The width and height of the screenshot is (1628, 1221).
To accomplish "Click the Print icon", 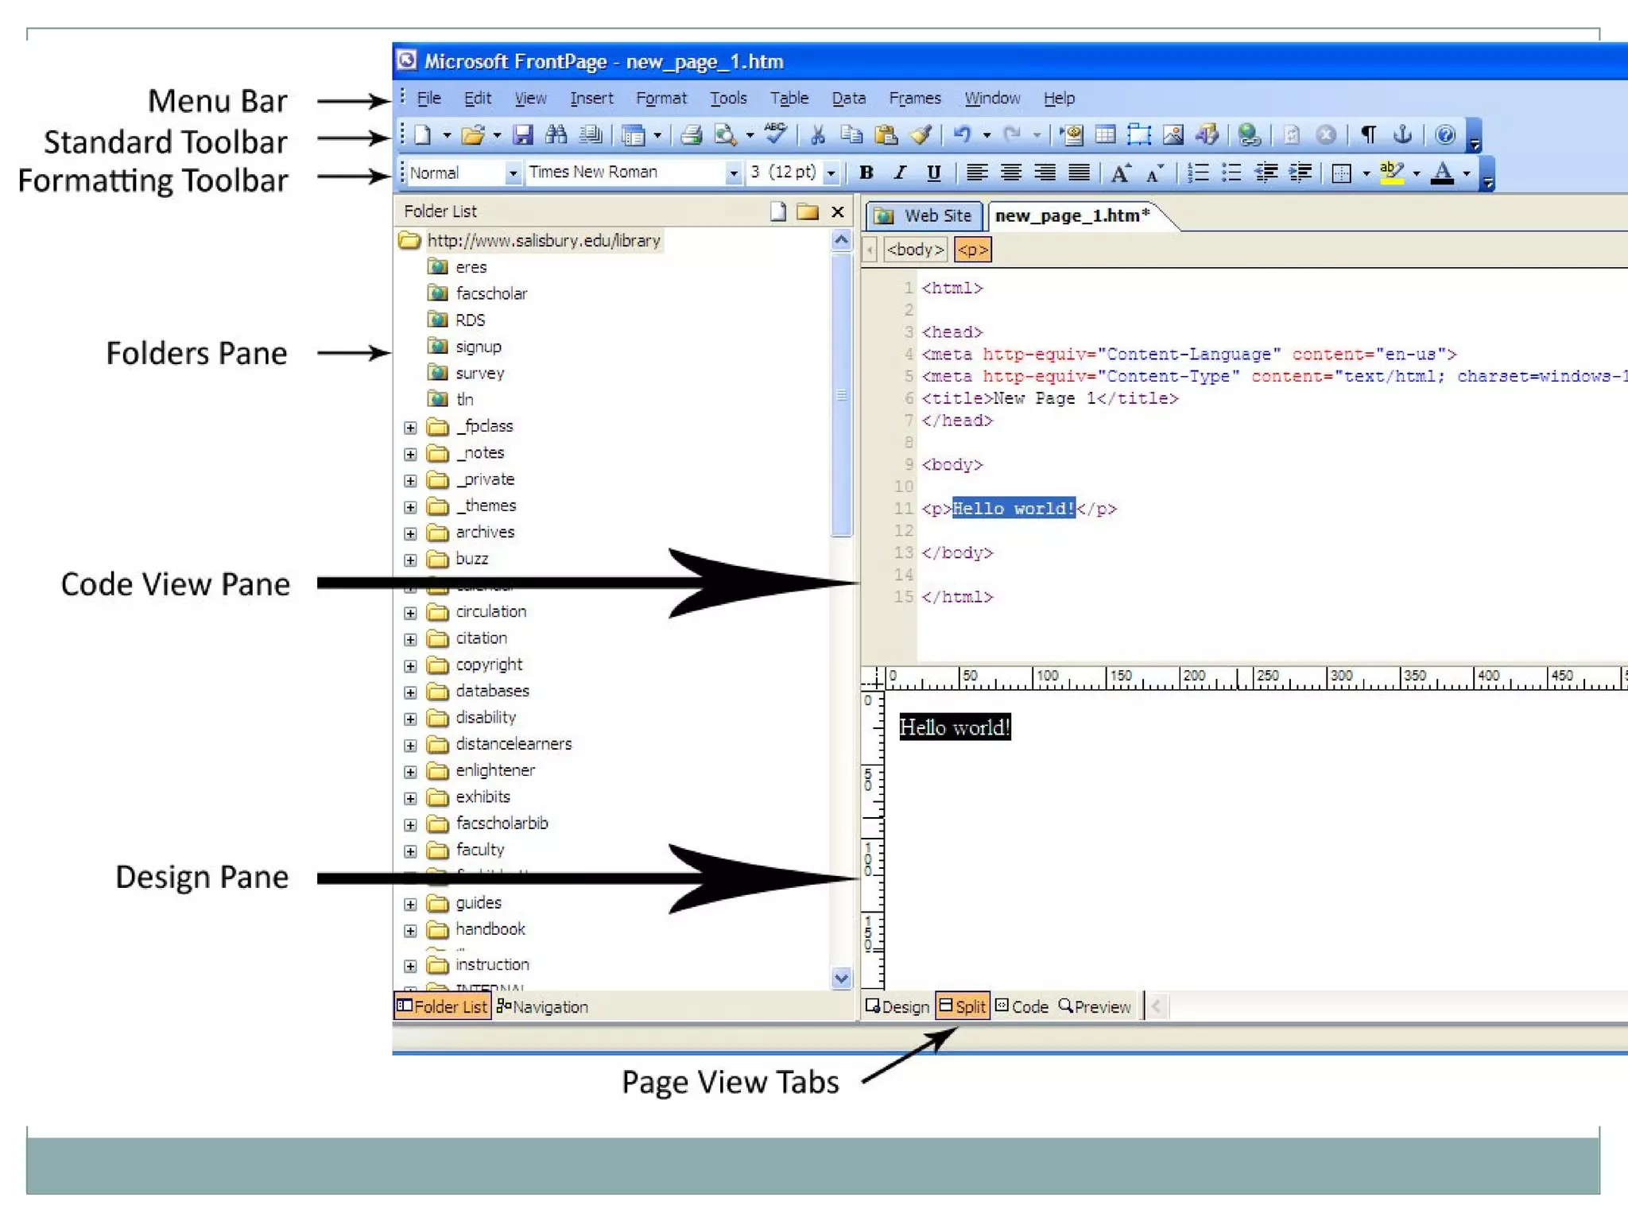I will [691, 135].
